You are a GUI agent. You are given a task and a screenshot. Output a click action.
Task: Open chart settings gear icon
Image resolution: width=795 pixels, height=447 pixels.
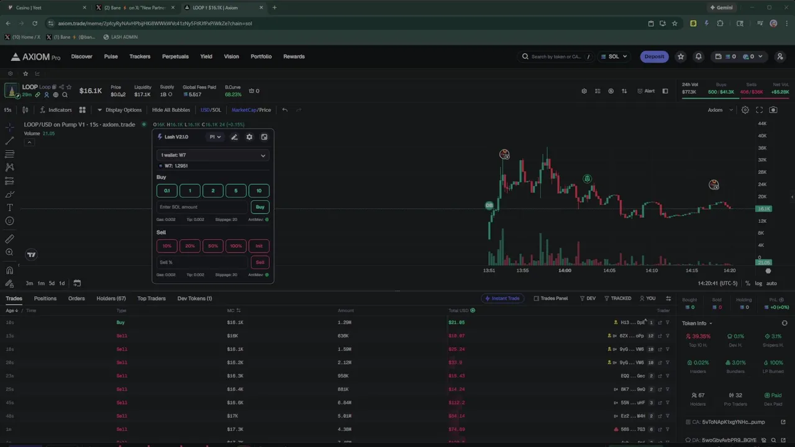click(745, 110)
